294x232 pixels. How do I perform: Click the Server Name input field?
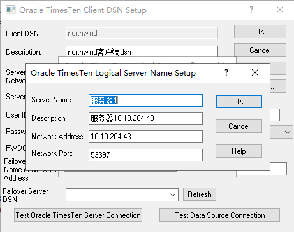tap(145, 100)
